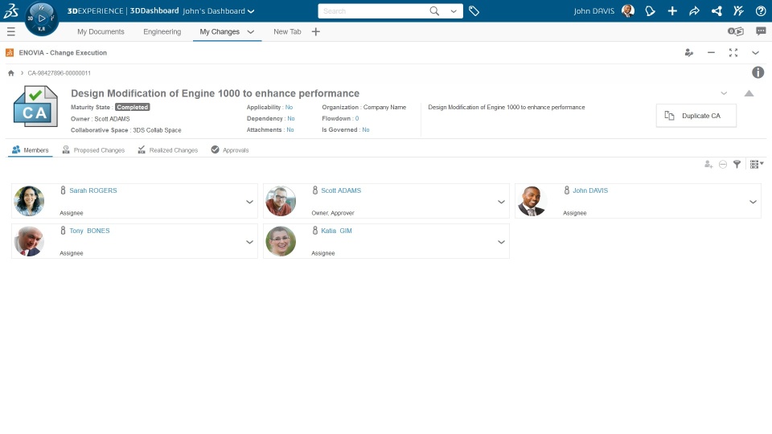Click breadcrumb CA-98427896-00000011
Viewport: 772px width, 434px height.
click(x=59, y=73)
